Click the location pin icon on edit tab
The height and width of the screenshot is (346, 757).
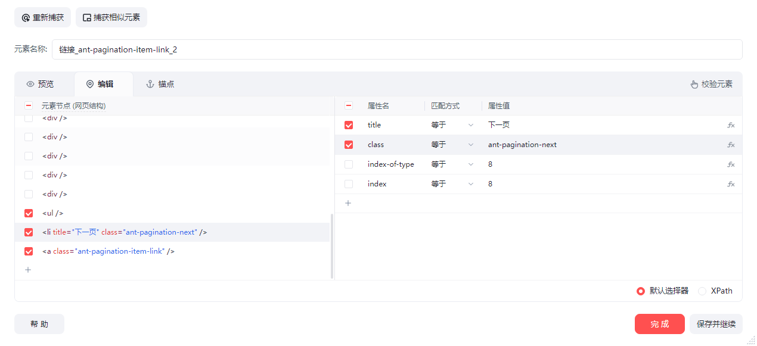pyautogui.click(x=90, y=84)
